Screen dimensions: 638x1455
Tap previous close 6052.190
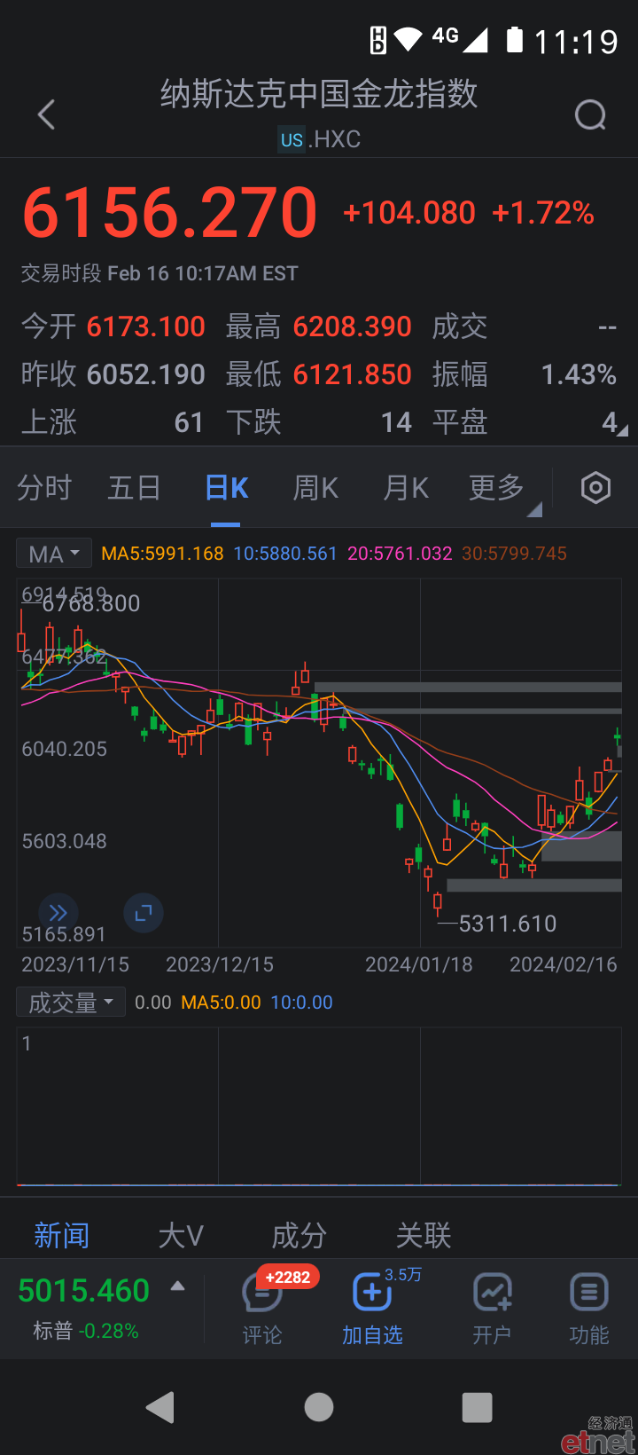point(146,374)
